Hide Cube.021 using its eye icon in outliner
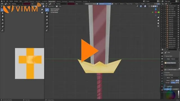This screenshot has width=180, height=101. [178, 19]
